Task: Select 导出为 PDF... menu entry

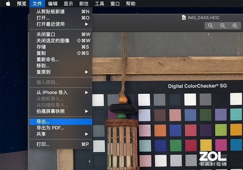Action: tap(61, 128)
